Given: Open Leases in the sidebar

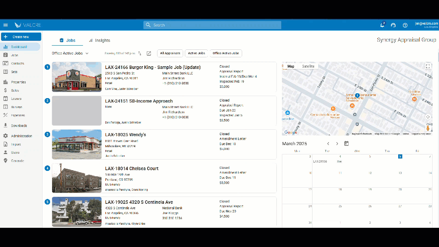Looking at the screenshot, I should click(x=21, y=98).
